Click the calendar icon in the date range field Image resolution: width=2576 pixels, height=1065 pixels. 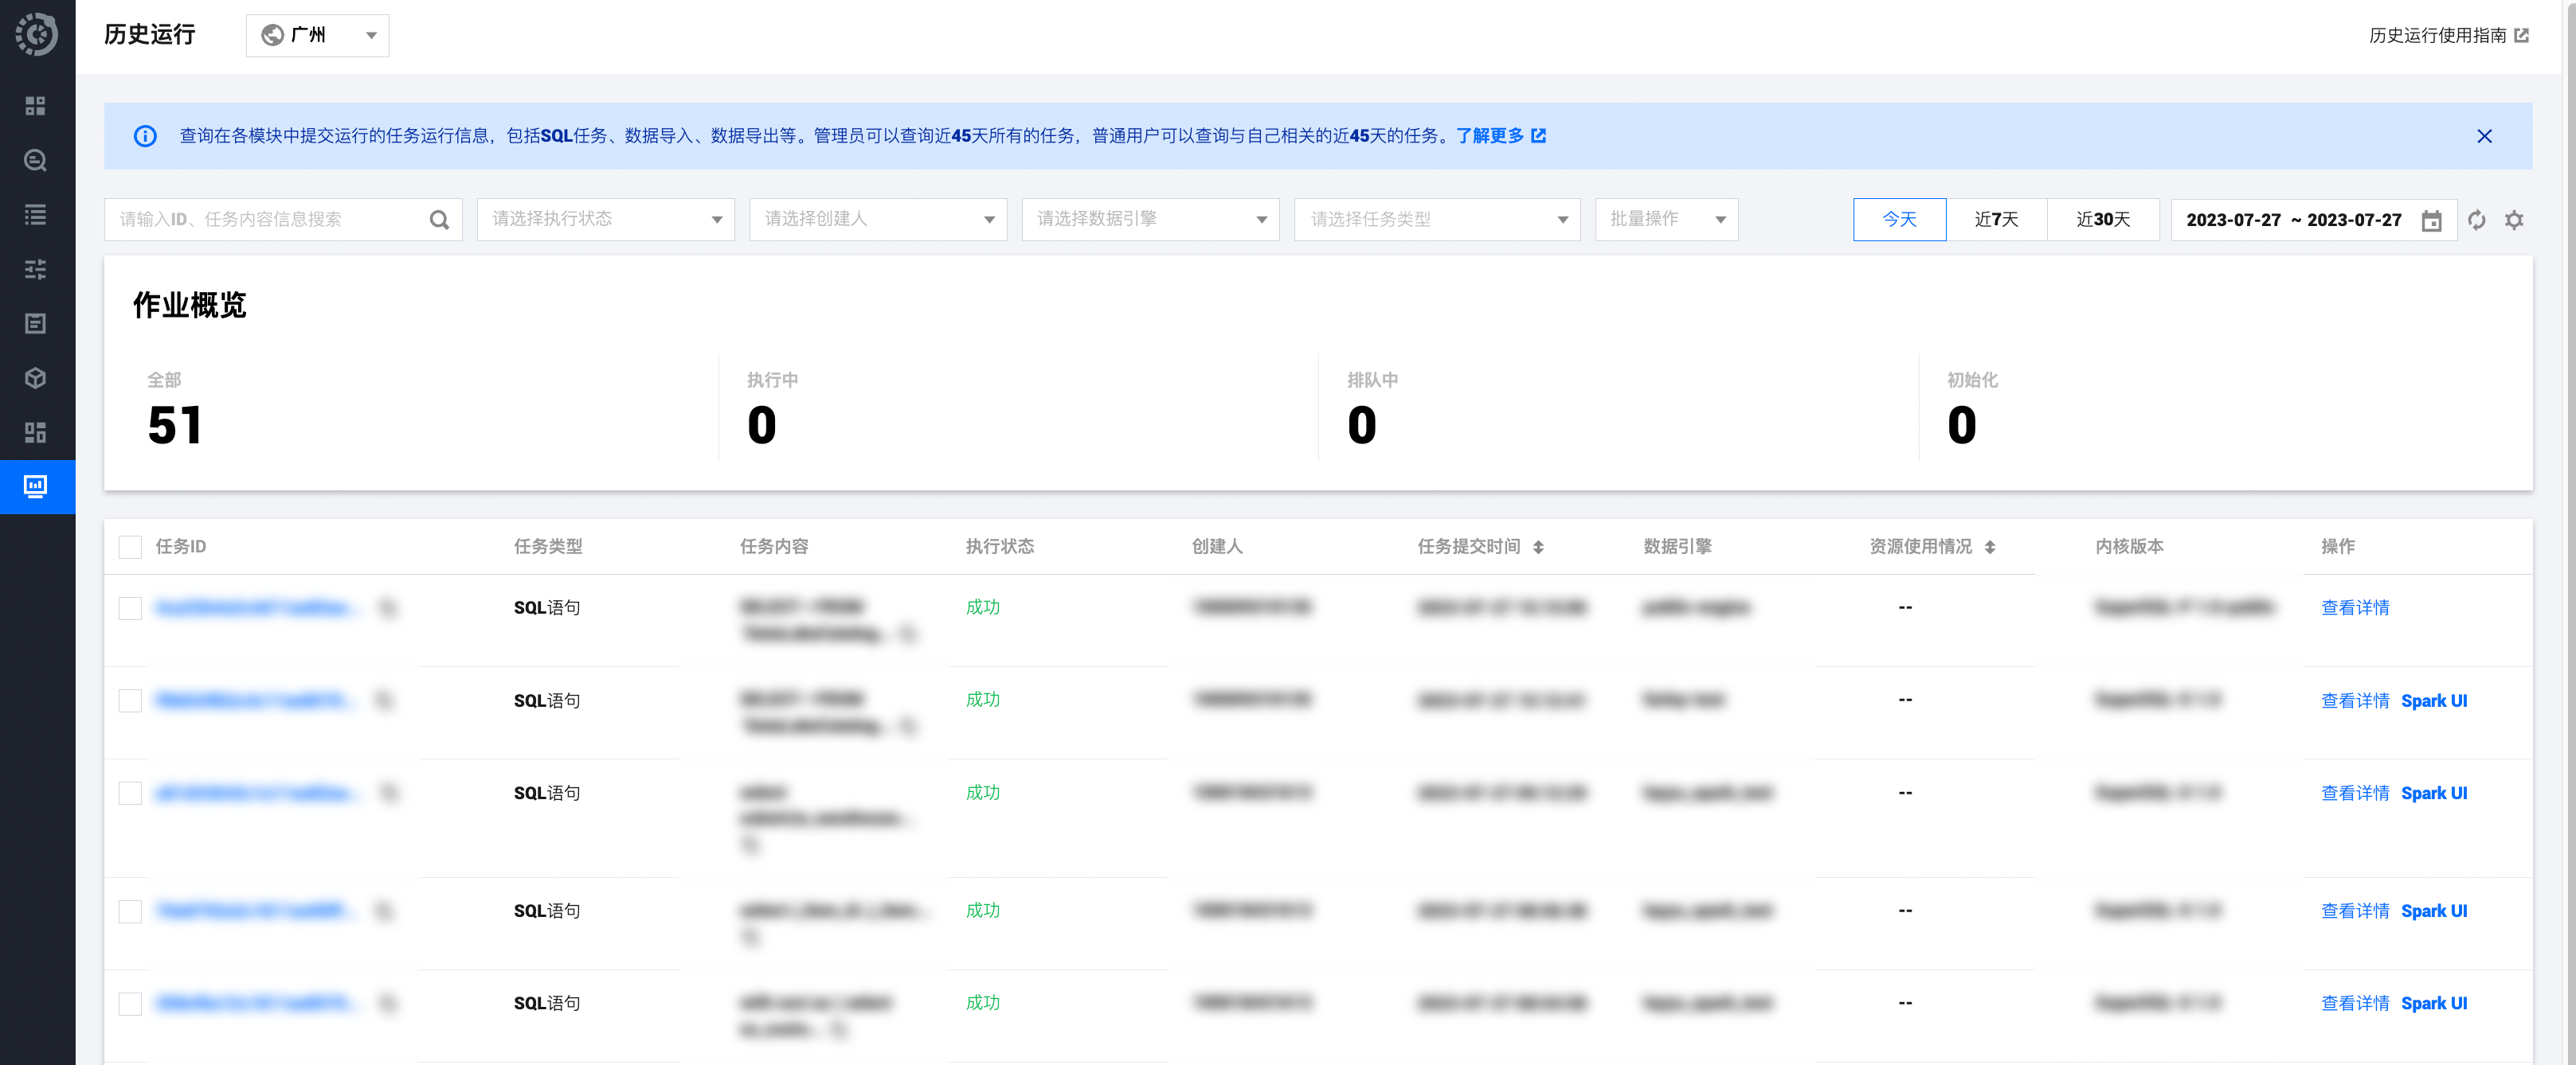coord(2431,220)
